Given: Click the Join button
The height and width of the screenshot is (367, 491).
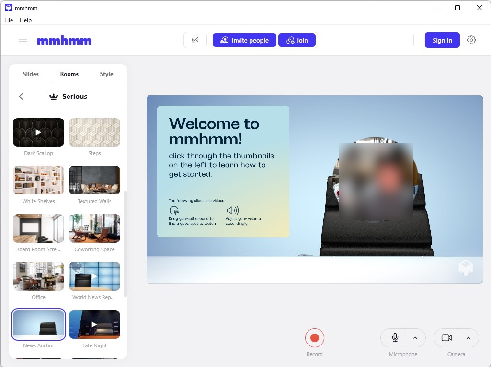Looking at the screenshot, I should (x=297, y=40).
